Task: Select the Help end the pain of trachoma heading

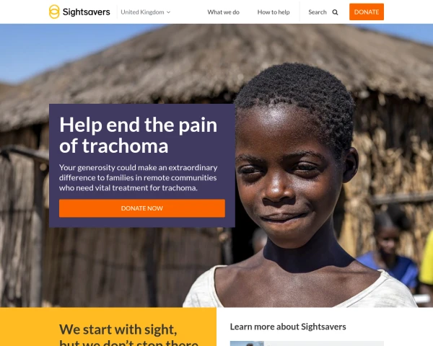Action: 138,136
